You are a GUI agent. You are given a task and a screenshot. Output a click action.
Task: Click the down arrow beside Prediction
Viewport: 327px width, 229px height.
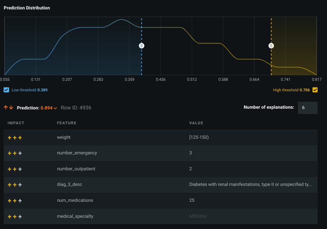[11, 108]
